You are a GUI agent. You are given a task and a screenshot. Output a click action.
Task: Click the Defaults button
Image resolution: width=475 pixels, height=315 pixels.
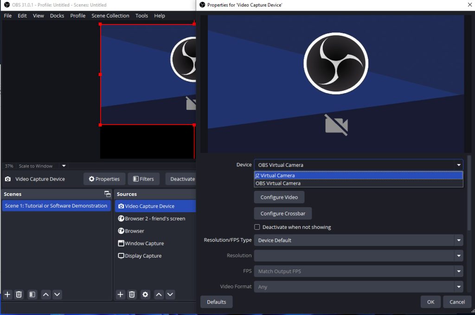click(216, 302)
